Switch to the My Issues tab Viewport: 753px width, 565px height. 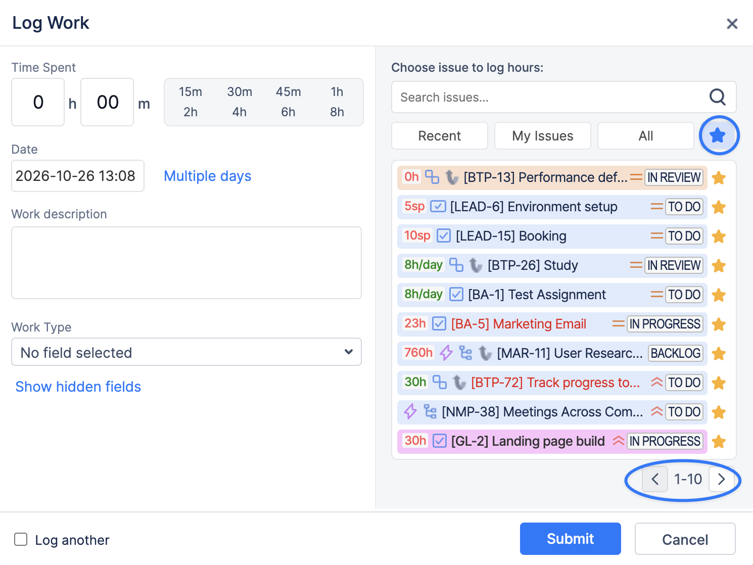(x=543, y=135)
